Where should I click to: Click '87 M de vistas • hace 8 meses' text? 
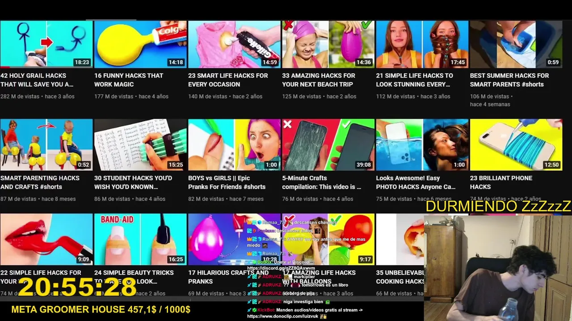(x=38, y=199)
